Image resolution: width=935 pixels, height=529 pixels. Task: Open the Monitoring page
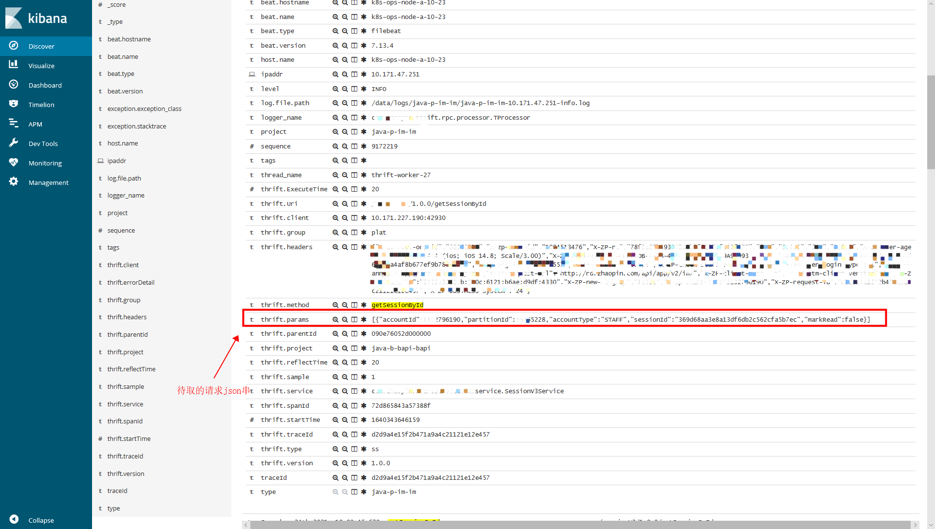[45, 163]
